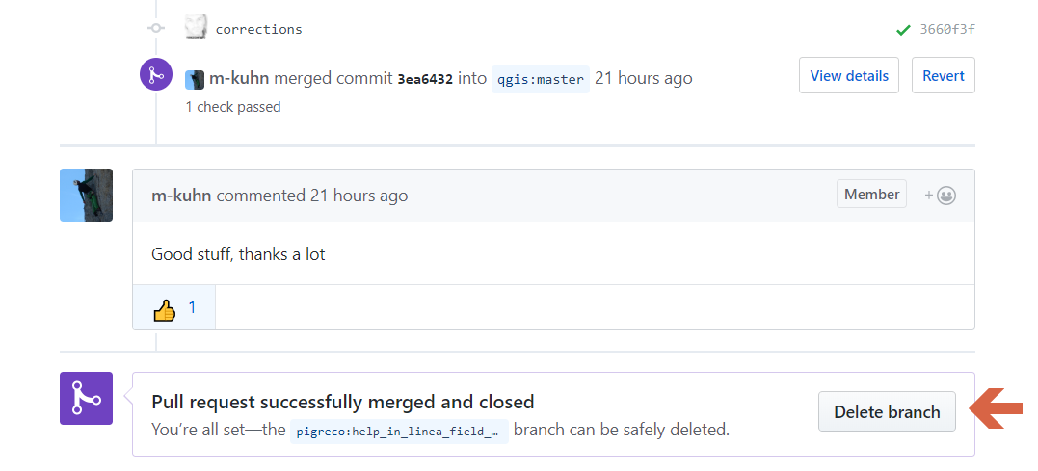Open m-kuhn's profile avatar beside the comment
Viewport: 1038px width, 471px height.
[87, 195]
